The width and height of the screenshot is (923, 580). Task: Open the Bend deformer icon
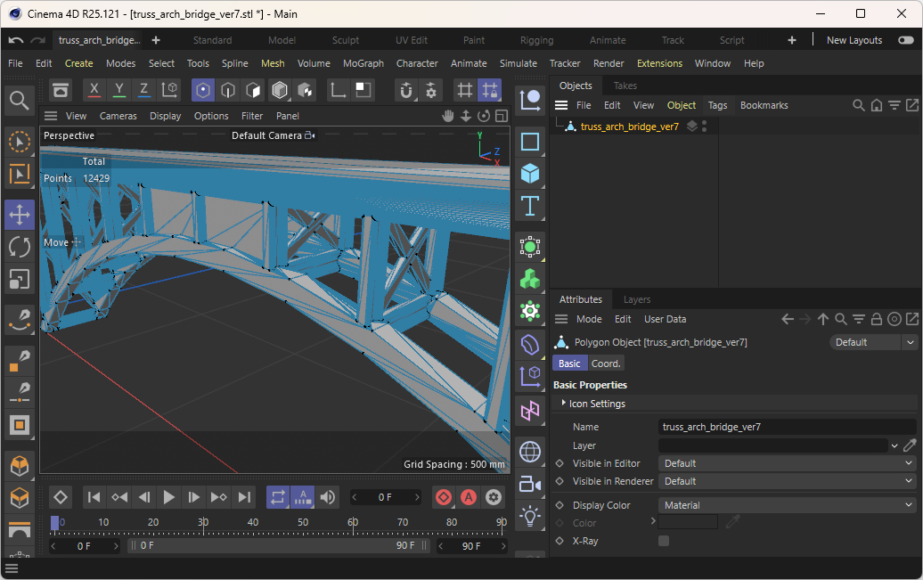[530, 345]
